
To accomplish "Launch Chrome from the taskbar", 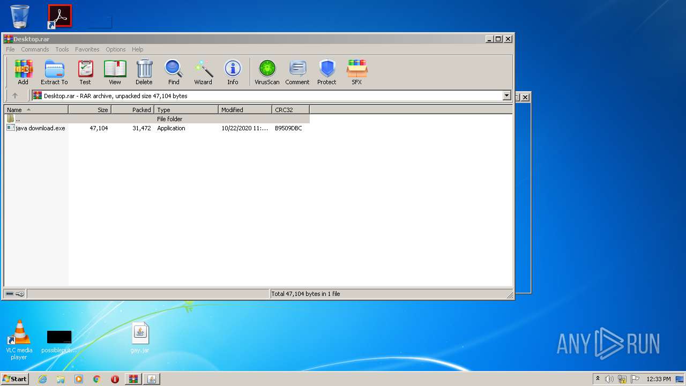I will [96, 379].
